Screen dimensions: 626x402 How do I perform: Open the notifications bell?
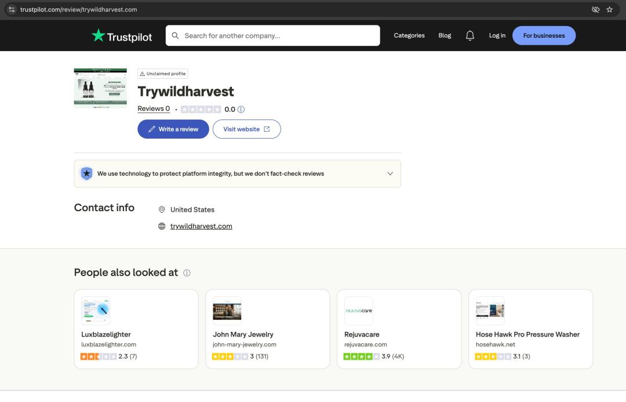point(470,35)
